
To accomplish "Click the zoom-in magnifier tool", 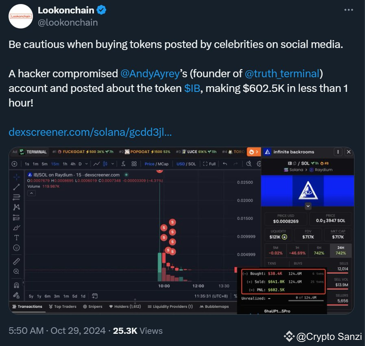I will (x=16, y=271).
